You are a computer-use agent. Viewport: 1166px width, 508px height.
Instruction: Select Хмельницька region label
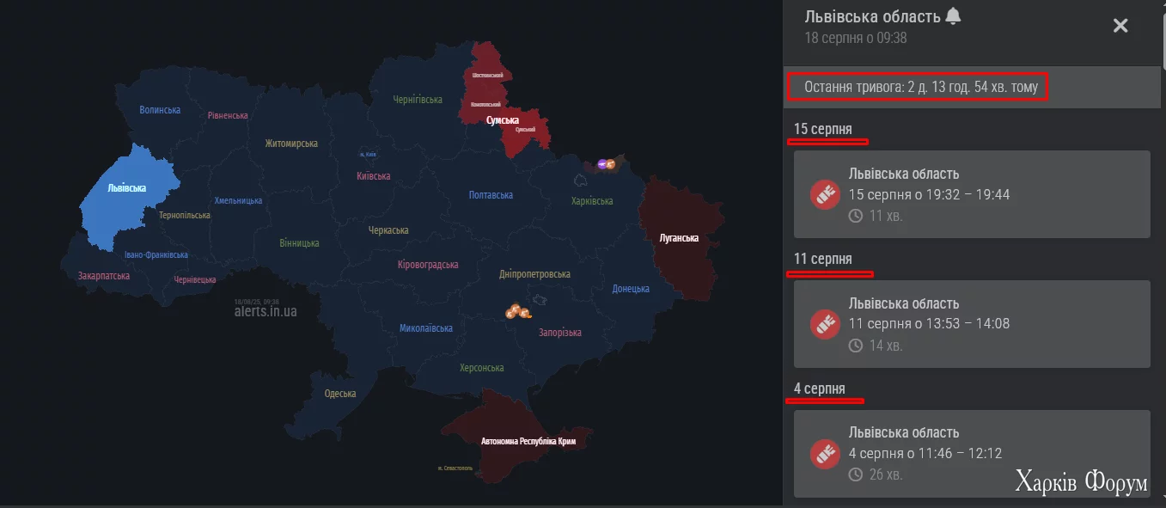pyautogui.click(x=238, y=200)
